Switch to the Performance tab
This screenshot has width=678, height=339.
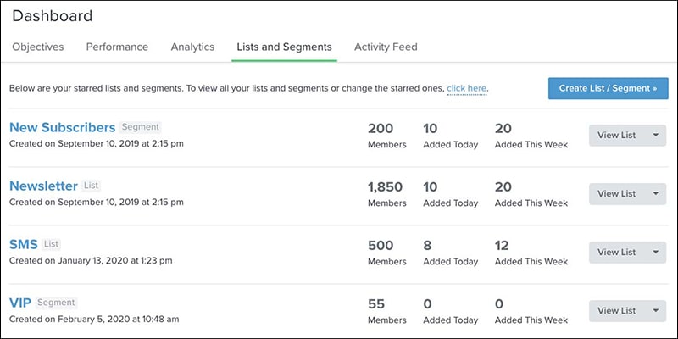(x=117, y=47)
